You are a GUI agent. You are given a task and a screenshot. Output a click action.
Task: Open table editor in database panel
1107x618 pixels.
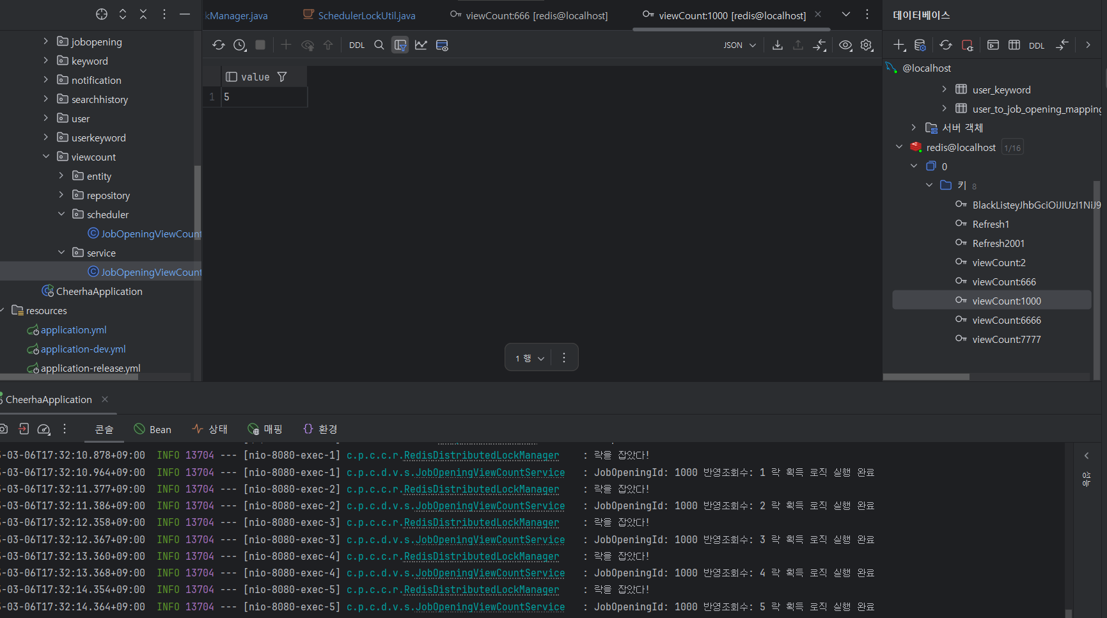(1014, 45)
